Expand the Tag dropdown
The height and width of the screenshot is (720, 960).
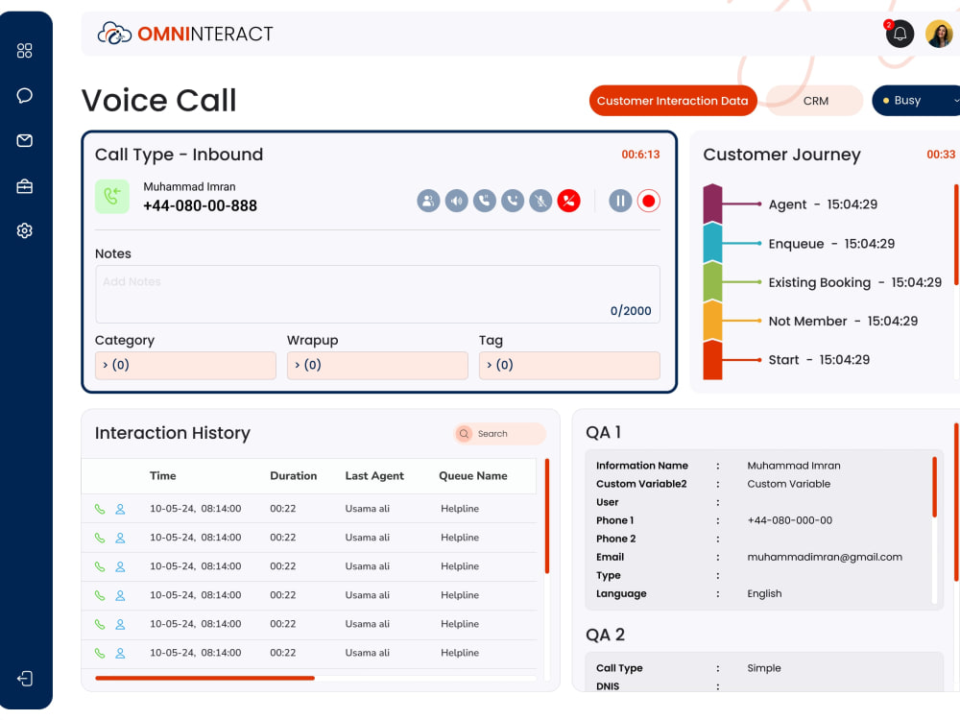pos(569,365)
